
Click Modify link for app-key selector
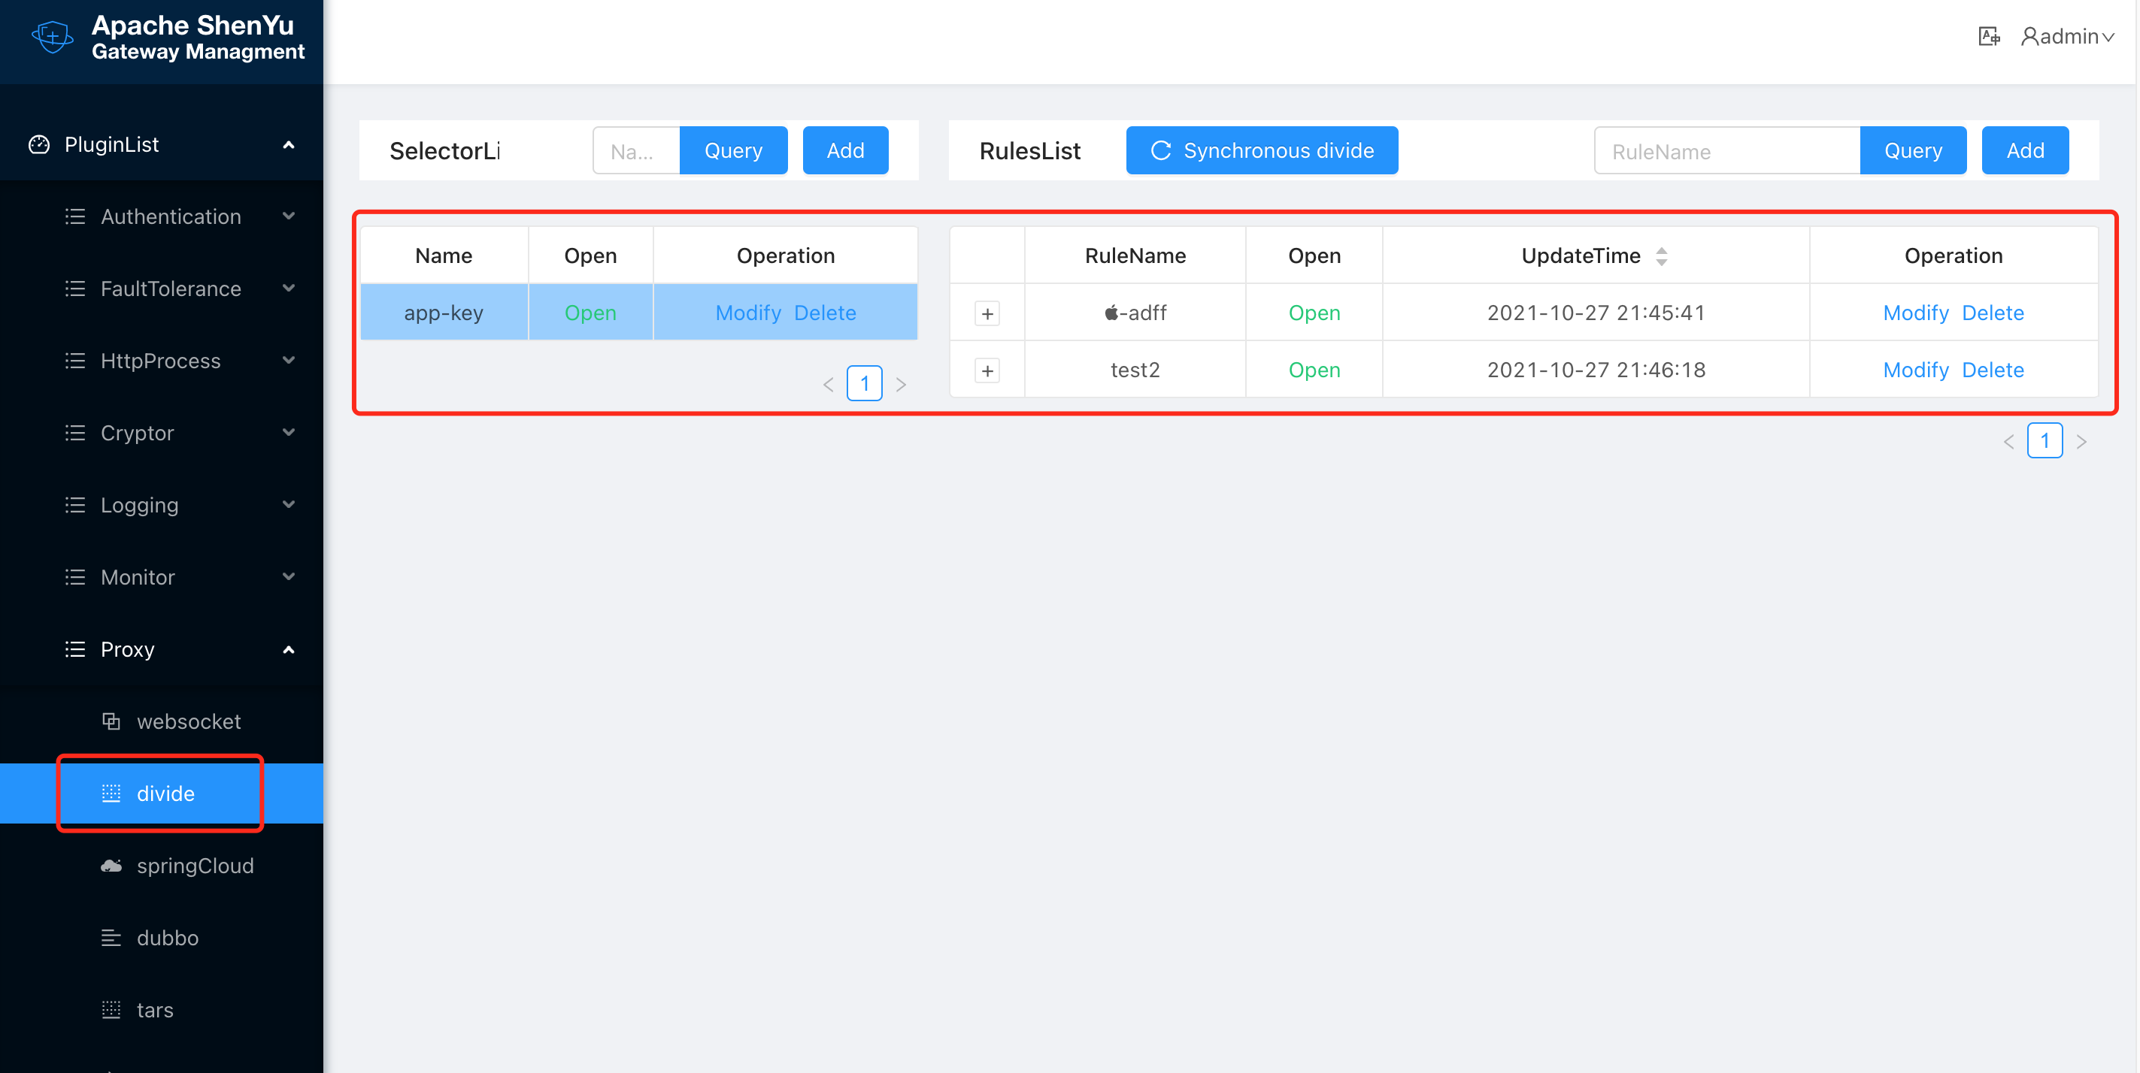pos(747,313)
